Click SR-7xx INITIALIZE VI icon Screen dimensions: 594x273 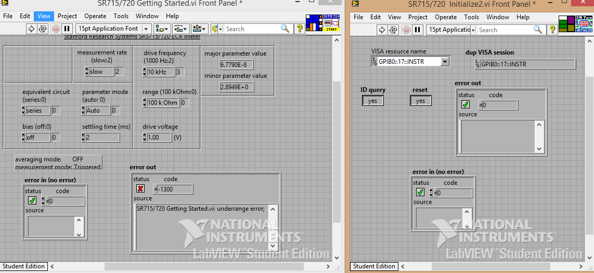coord(584,24)
